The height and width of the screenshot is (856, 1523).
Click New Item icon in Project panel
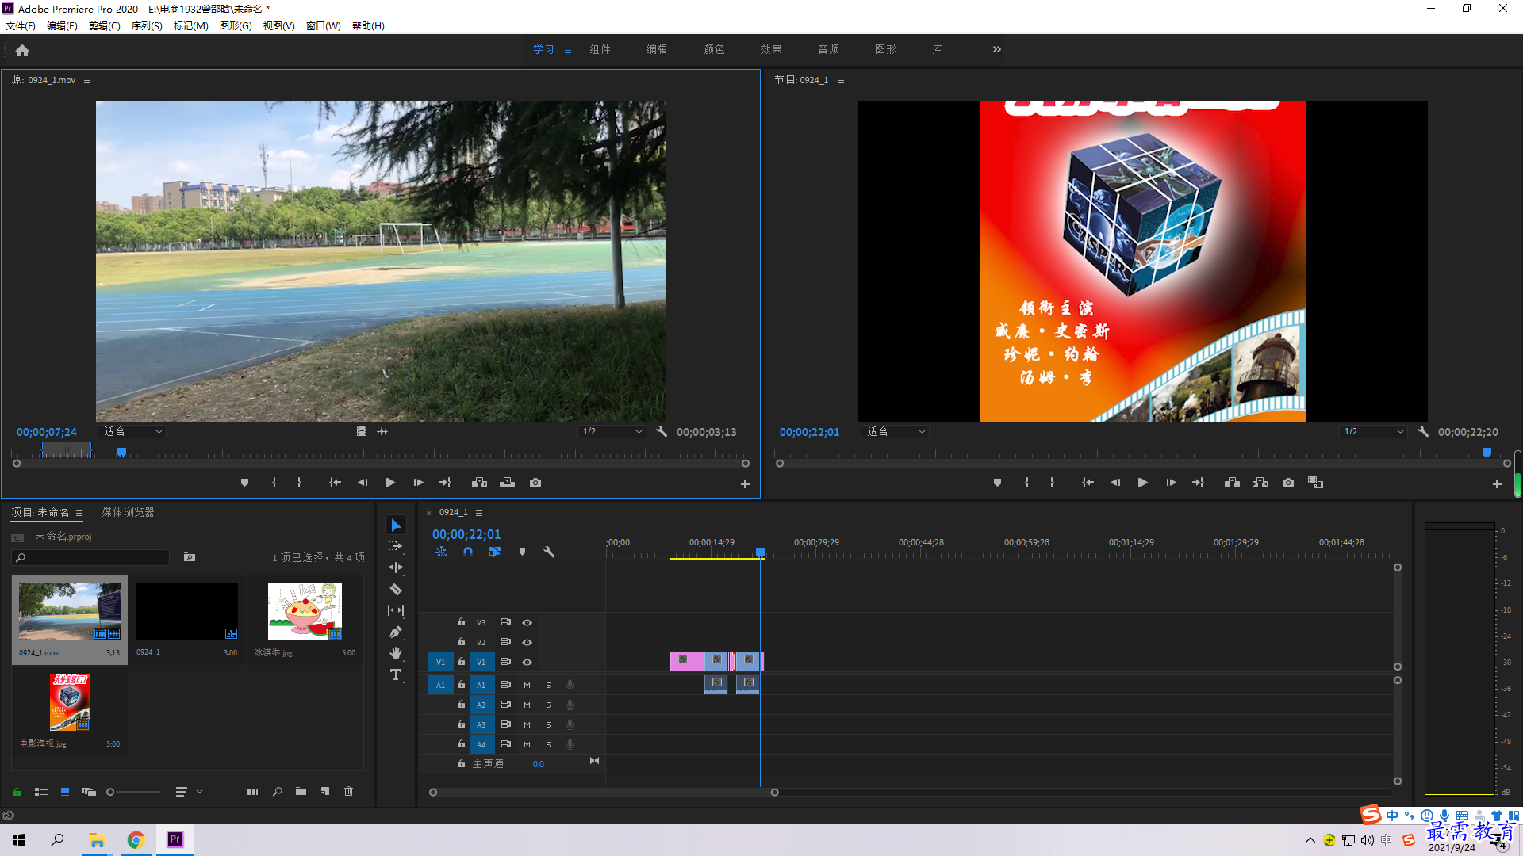tap(324, 792)
